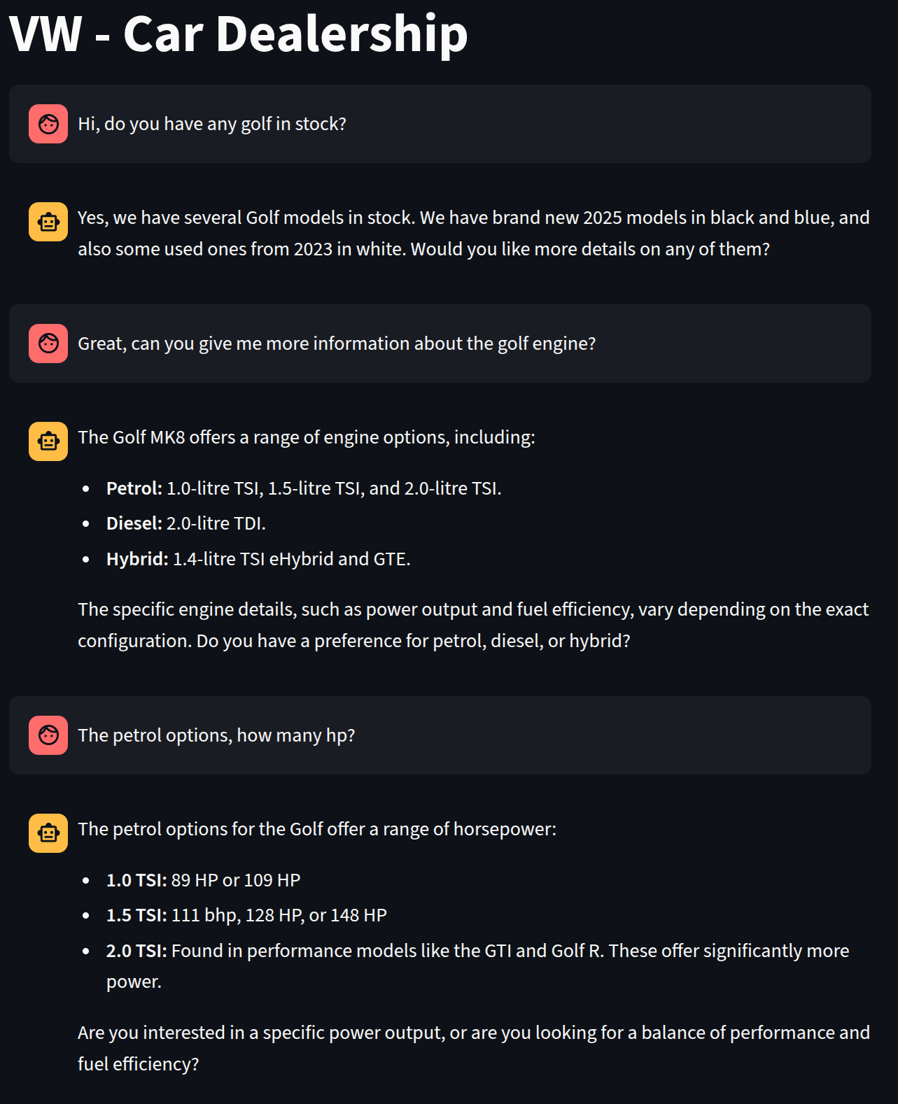Click the 1.0 TSI horsepower bullet
This screenshot has height=1104, width=898.
(x=203, y=880)
